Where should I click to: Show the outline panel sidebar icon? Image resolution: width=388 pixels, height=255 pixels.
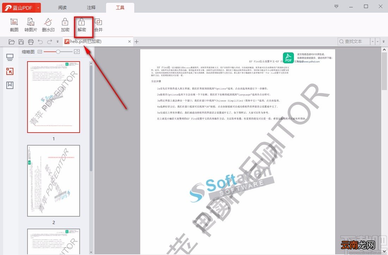pos(10,58)
